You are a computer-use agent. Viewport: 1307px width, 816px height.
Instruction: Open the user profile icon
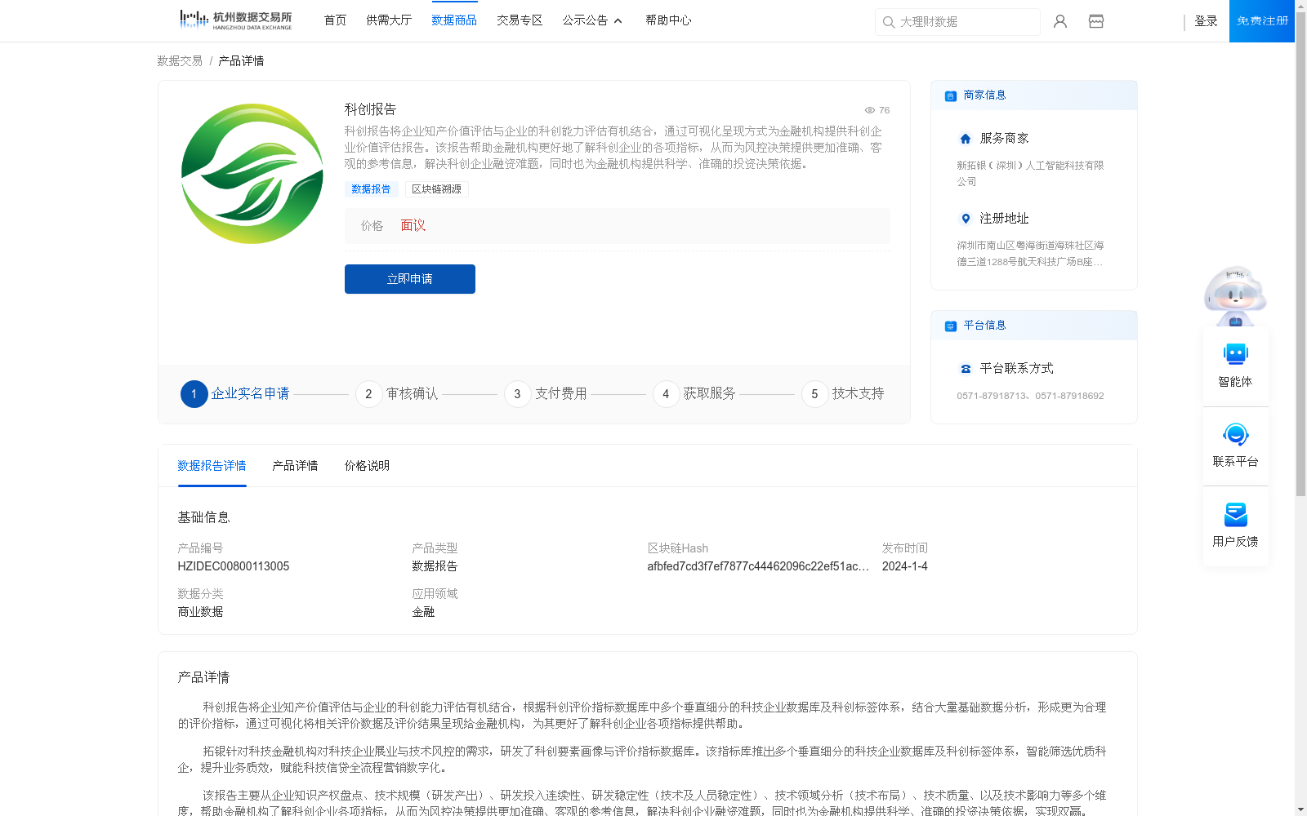coord(1060,21)
